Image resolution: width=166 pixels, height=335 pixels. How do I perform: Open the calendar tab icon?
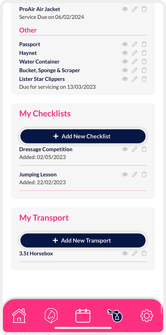[x=83, y=316]
